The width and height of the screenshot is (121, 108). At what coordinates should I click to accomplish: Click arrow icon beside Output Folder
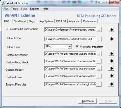(111, 39)
